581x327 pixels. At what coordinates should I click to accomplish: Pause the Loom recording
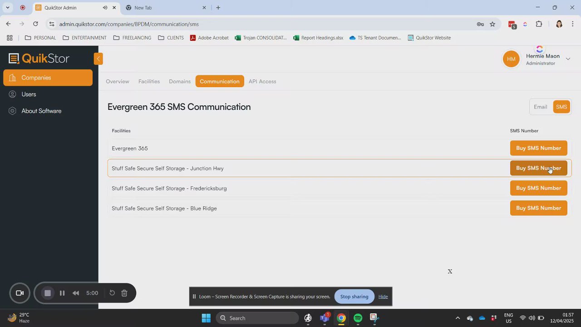62,293
